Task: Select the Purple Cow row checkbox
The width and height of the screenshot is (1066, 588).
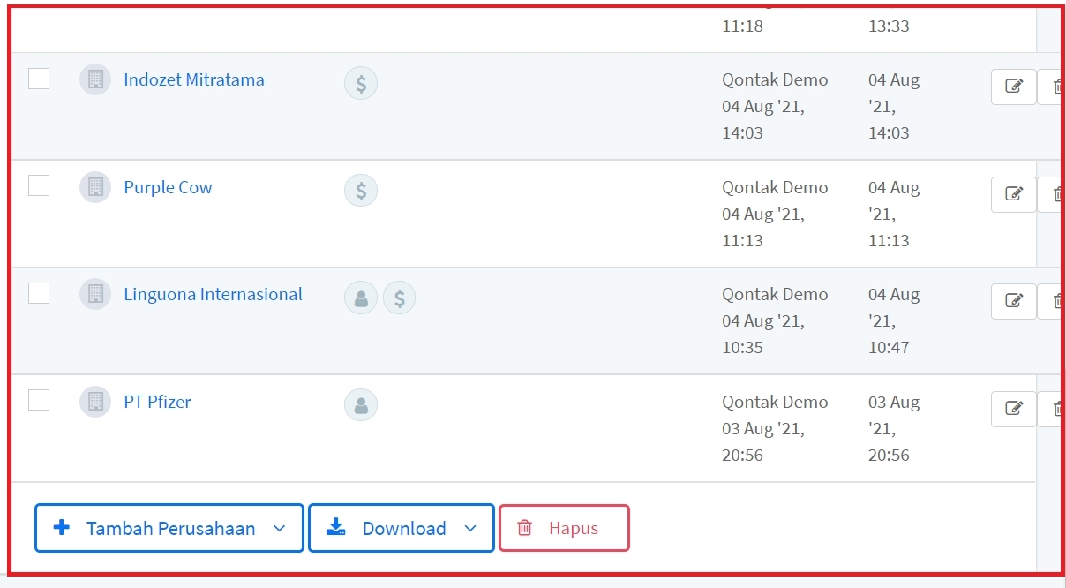Action: pyautogui.click(x=39, y=185)
